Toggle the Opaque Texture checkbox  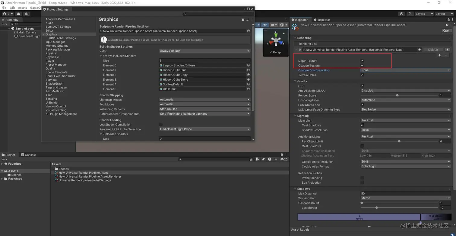pos(362,65)
